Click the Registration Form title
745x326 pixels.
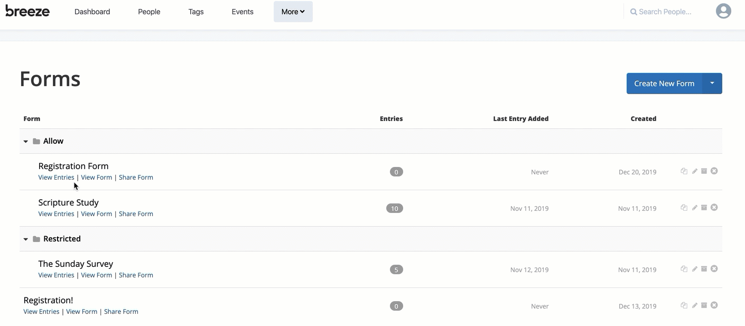tap(73, 166)
